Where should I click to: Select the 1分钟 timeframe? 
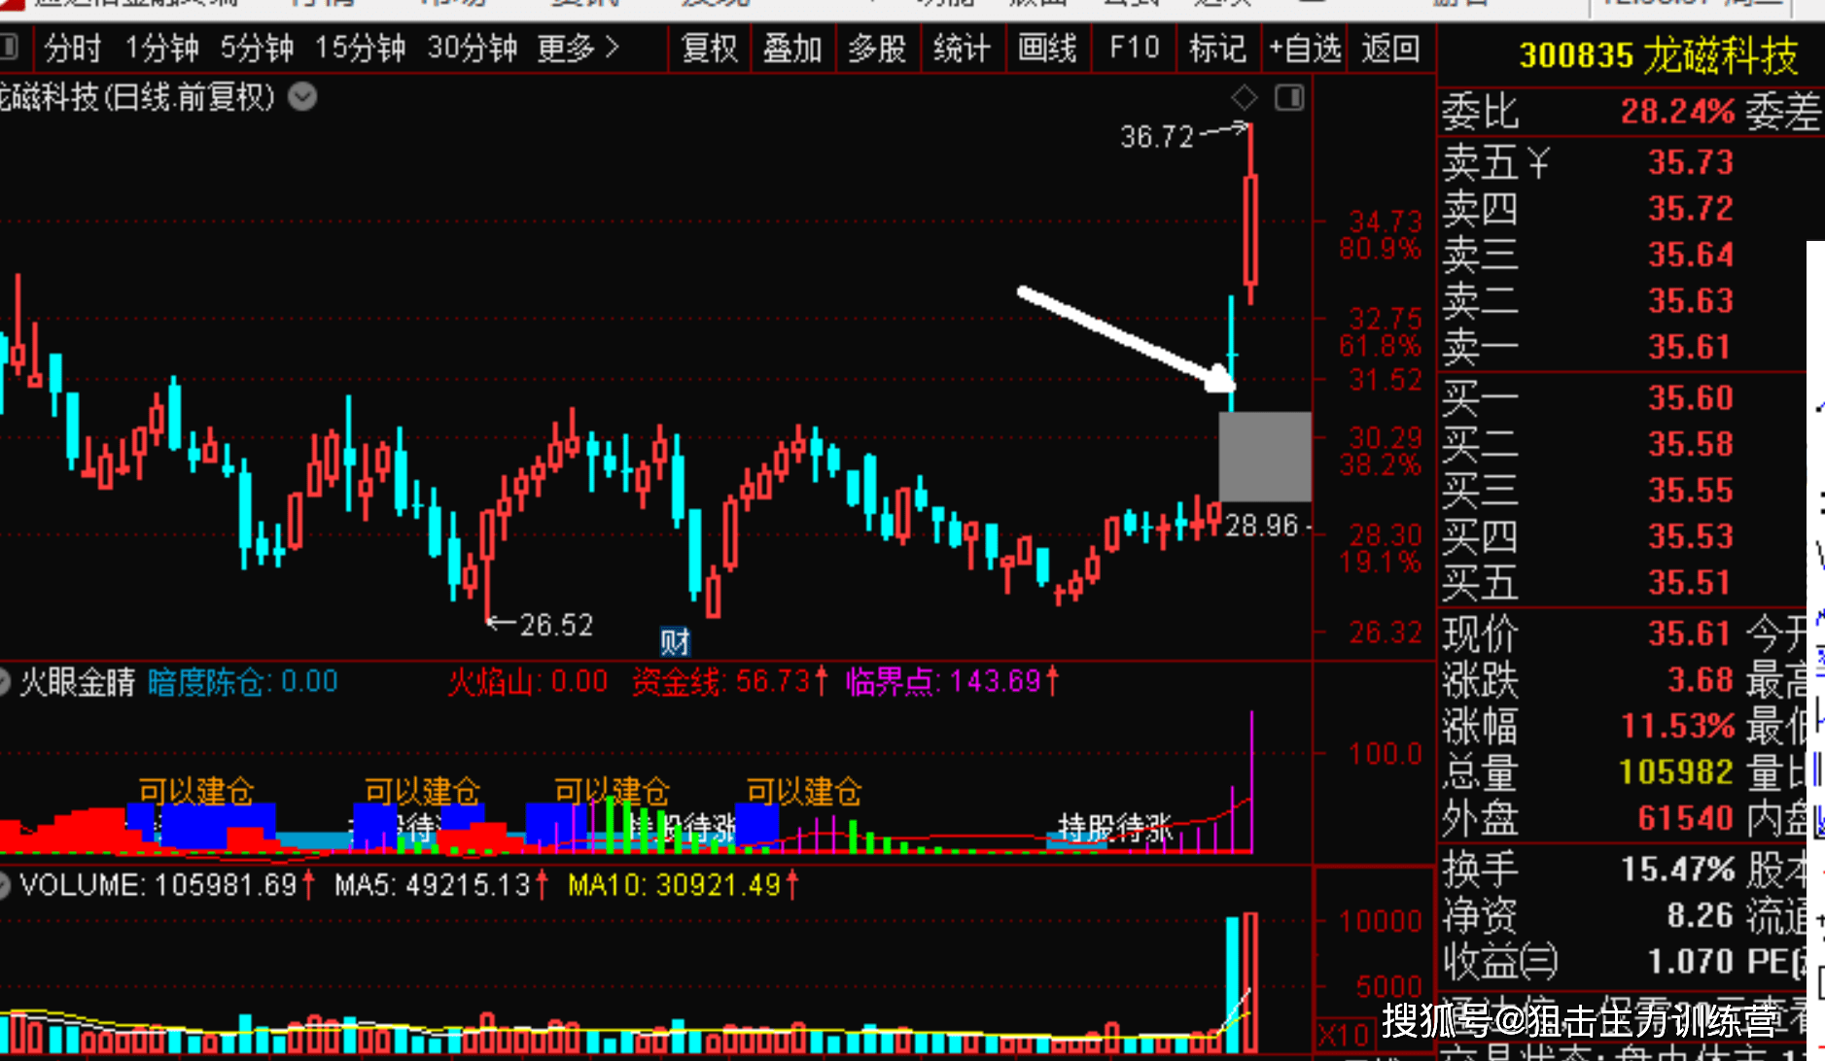click(x=161, y=48)
